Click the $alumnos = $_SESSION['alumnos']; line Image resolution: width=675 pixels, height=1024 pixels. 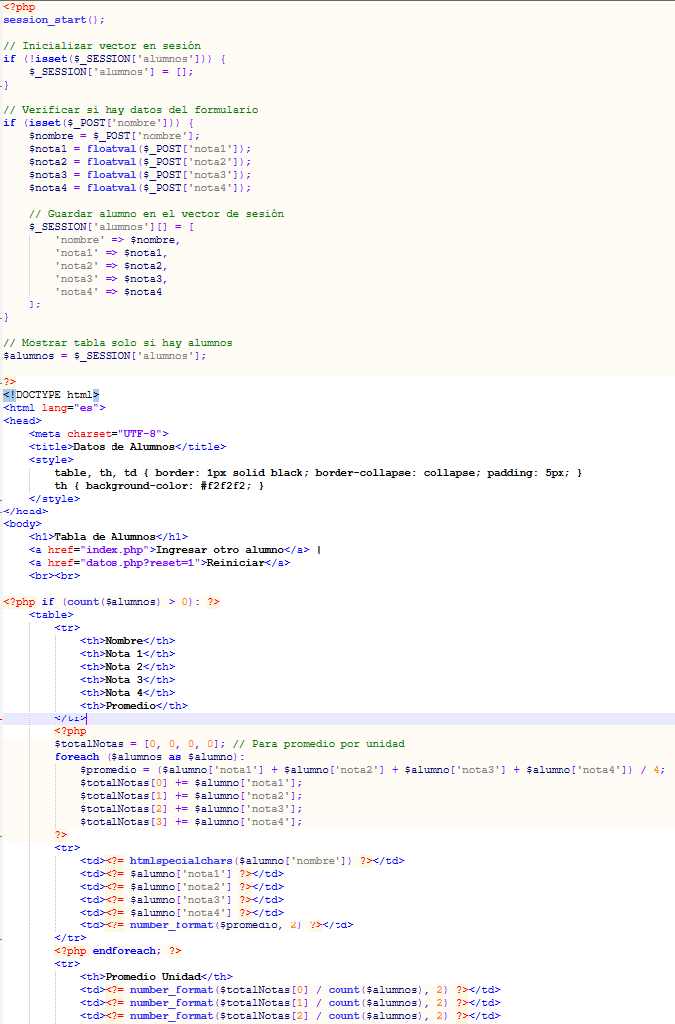click(105, 356)
